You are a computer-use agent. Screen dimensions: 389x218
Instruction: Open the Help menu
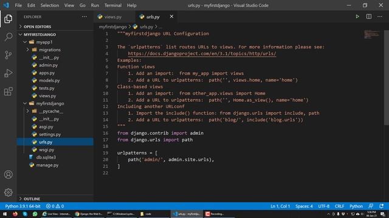click(132, 5)
